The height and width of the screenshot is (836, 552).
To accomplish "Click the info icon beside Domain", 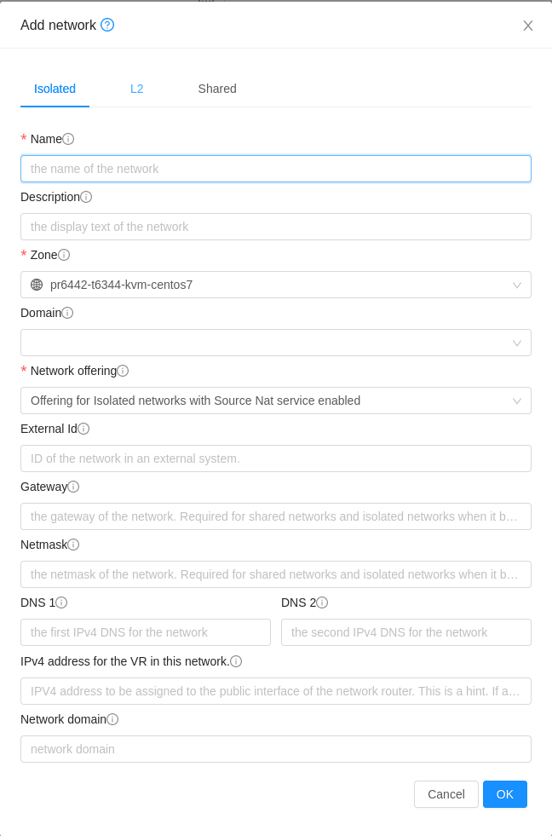I will click(x=67, y=313).
